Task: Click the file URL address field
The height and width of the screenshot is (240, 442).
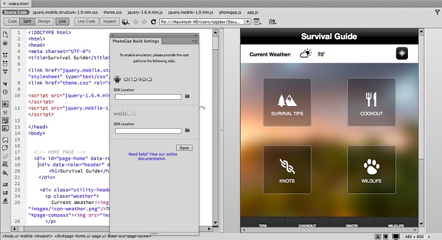Action: pos(202,21)
